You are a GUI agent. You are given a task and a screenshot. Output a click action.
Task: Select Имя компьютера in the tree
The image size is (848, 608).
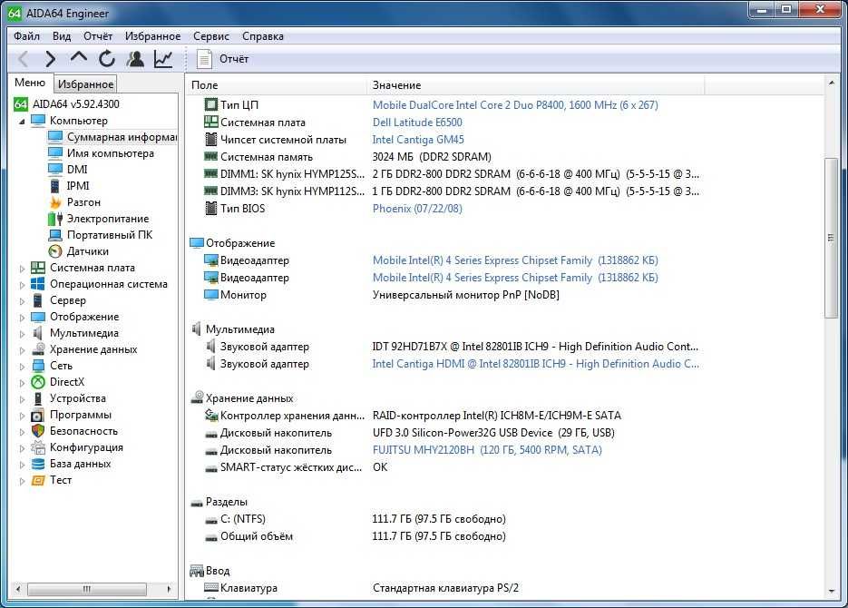pos(111,153)
